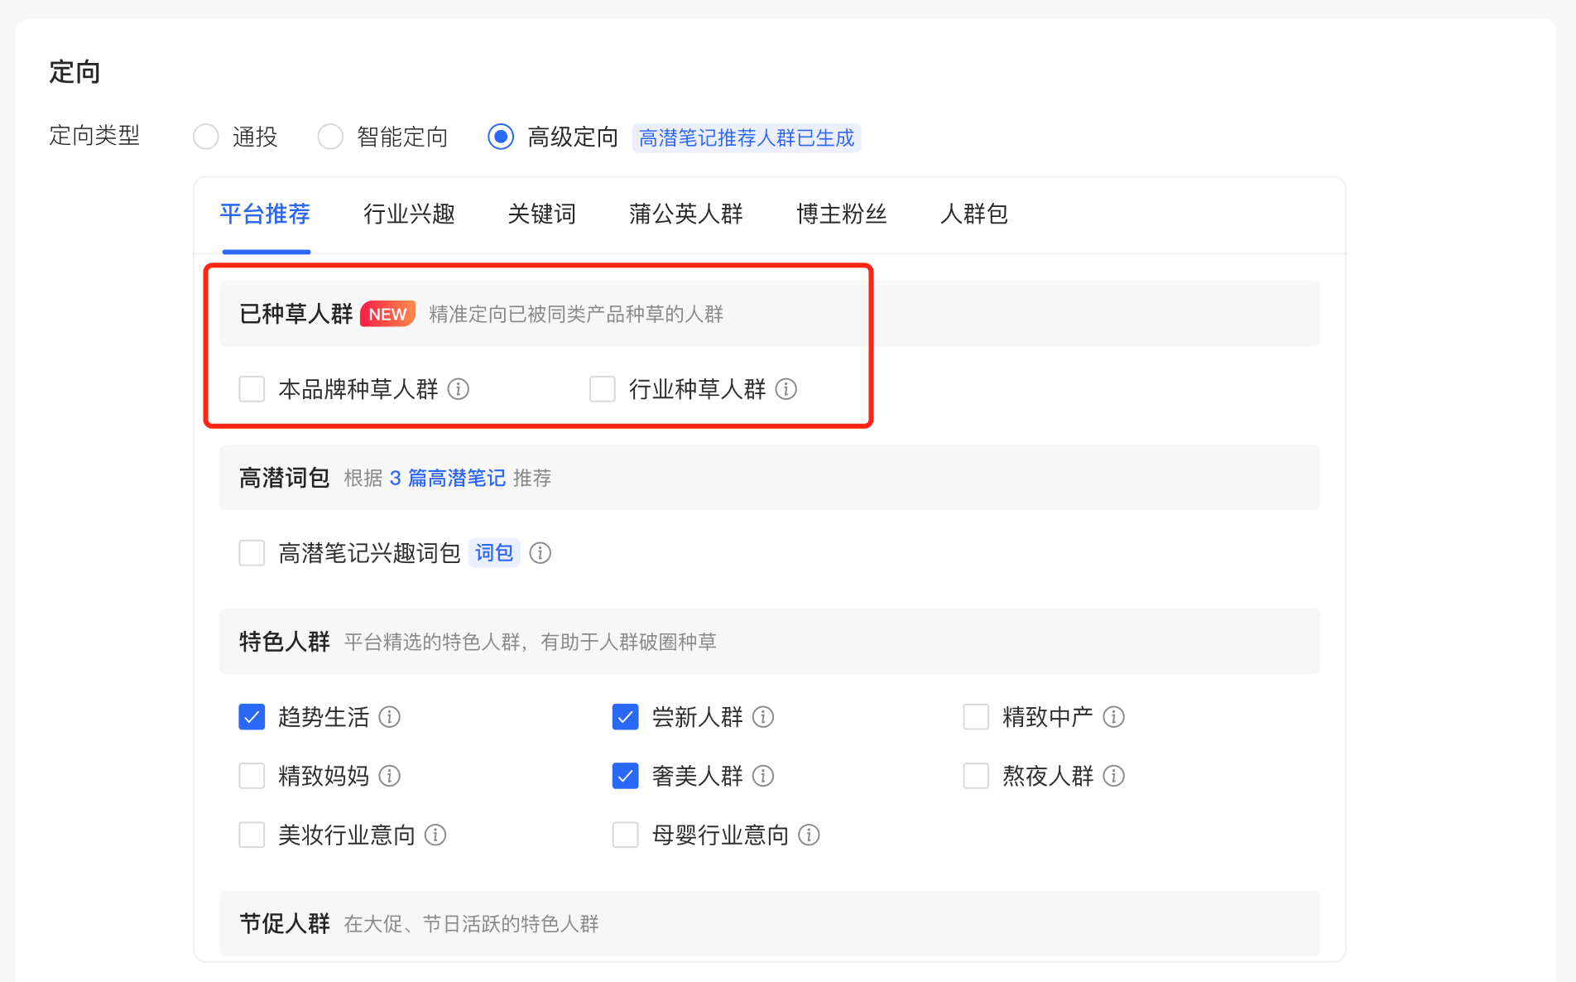Show info tooltip for 熬夜人群
The width and height of the screenshot is (1576, 982).
click(1114, 776)
